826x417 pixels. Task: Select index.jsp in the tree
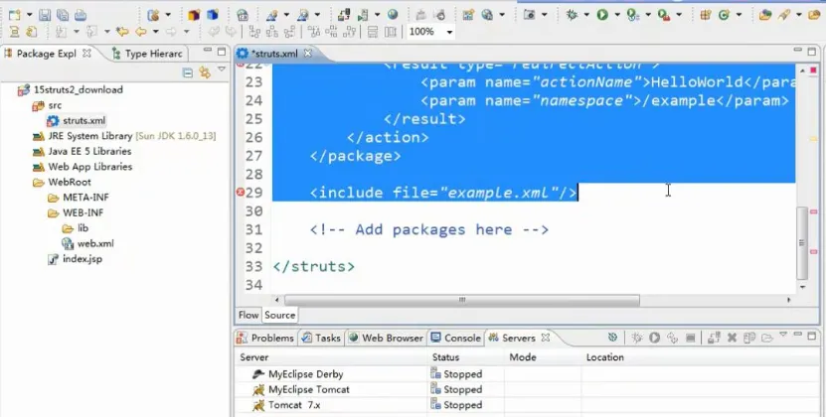(x=75, y=258)
